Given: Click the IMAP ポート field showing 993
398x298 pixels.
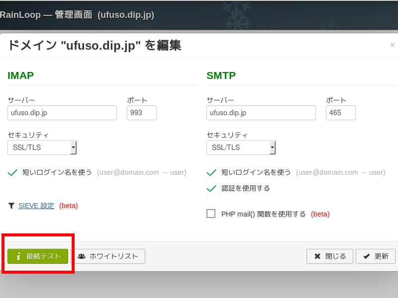Looking at the screenshot, I should point(142,113).
